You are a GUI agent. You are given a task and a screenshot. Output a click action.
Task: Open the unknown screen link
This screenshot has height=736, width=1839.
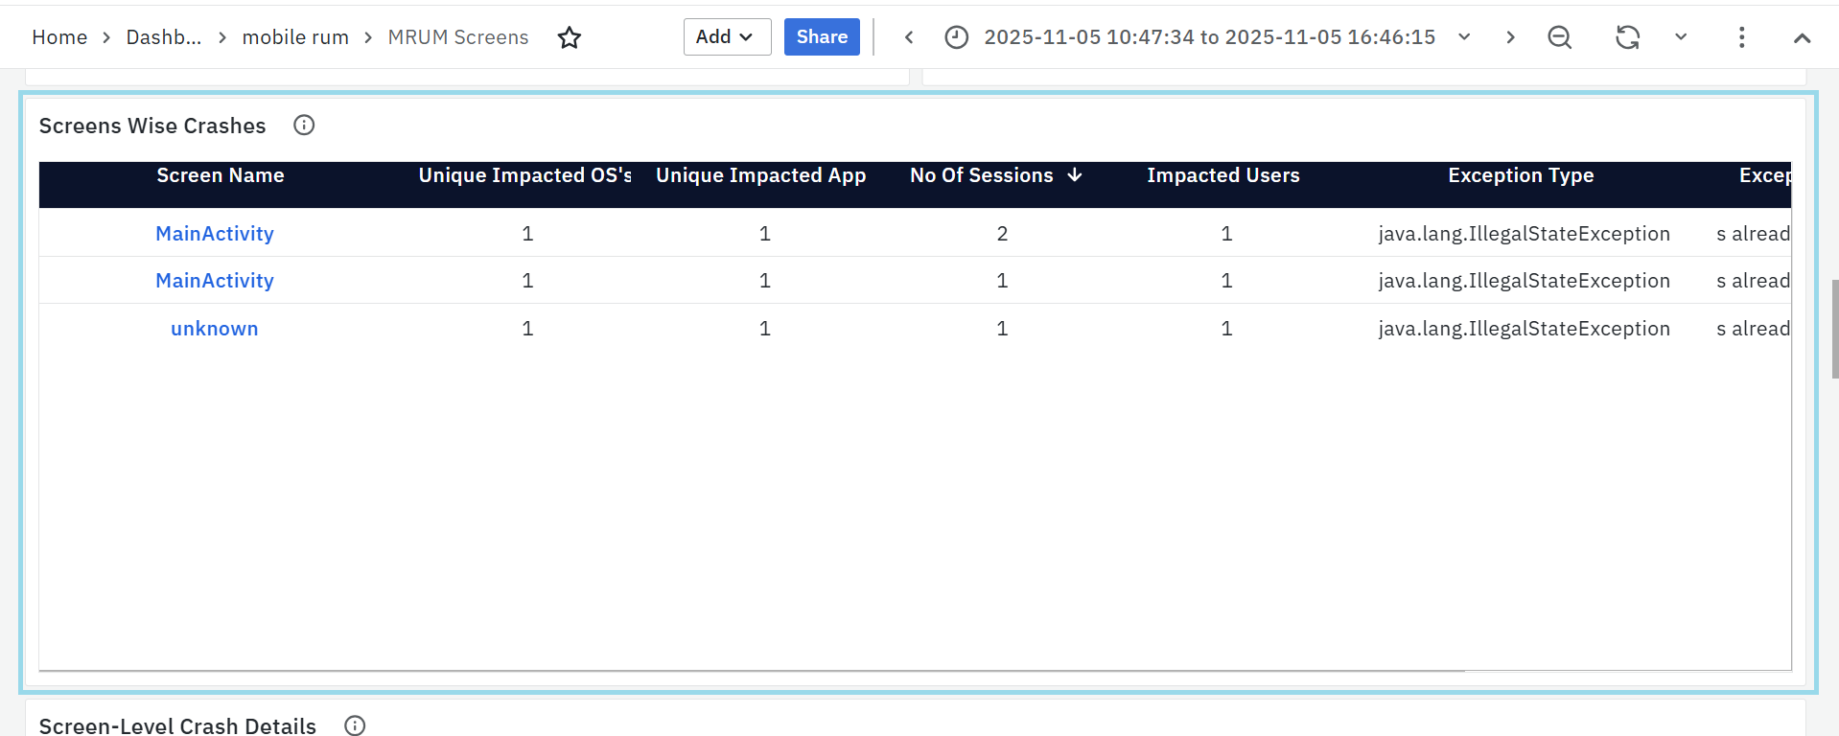coord(215,329)
